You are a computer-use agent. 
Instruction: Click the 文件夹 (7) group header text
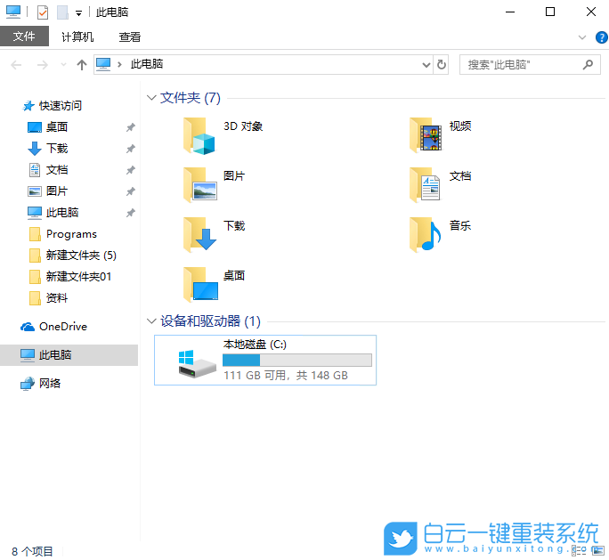coord(191,97)
